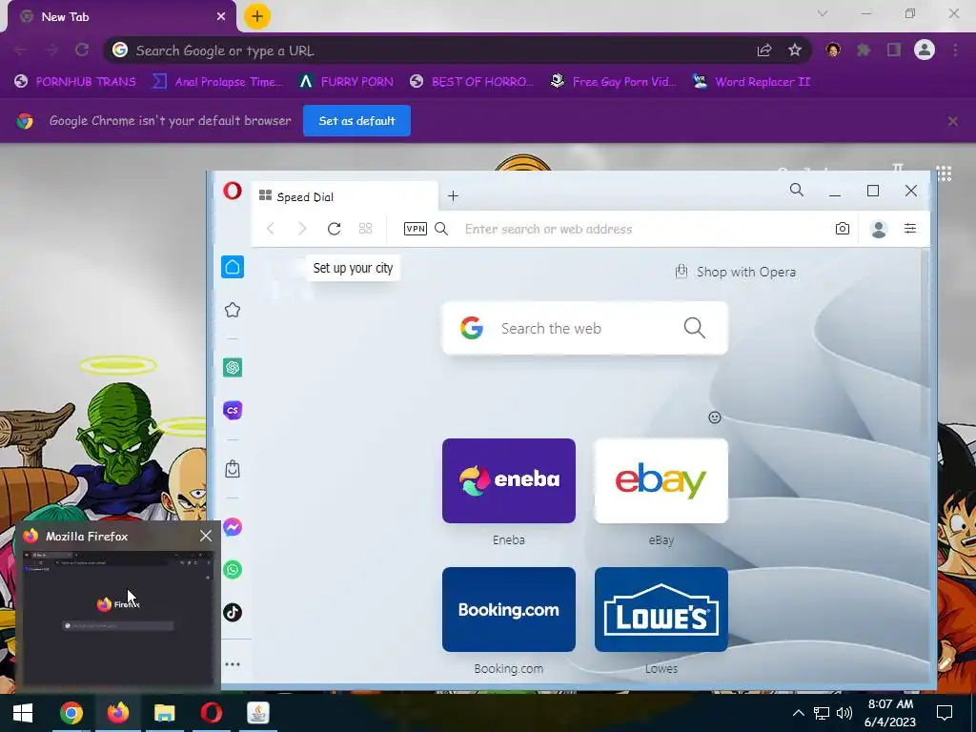Open shopping bag in Opera sidebar

pos(233,468)
